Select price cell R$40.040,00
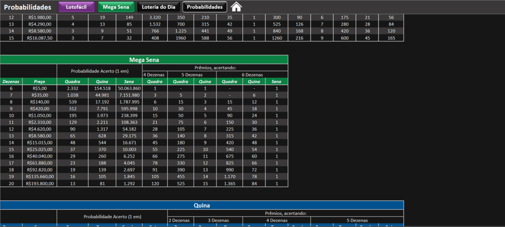Image resolution: width=505 pixels, height=227 pixels. click(40, 156)
